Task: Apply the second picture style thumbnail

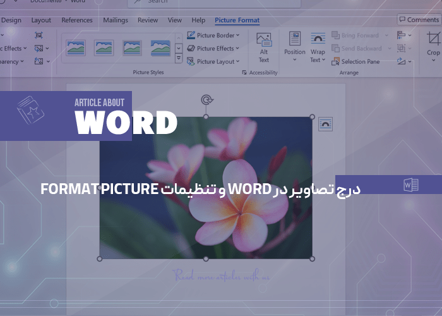Action: click(104, 48)
